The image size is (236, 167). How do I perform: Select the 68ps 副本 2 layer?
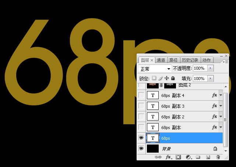coord(184,116)
